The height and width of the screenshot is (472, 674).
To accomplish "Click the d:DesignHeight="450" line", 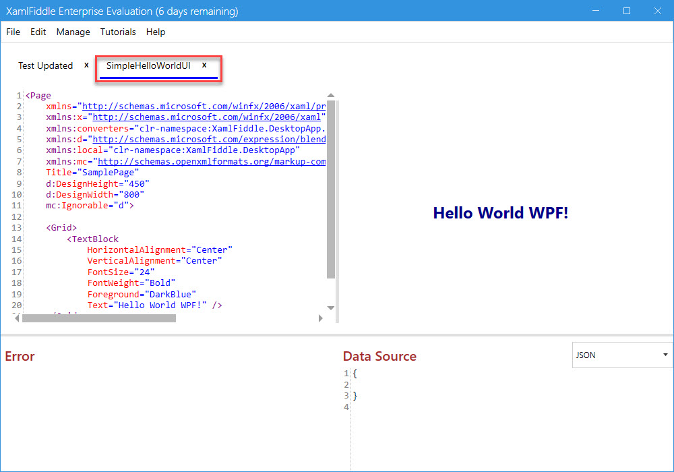I will click(98, 183).
